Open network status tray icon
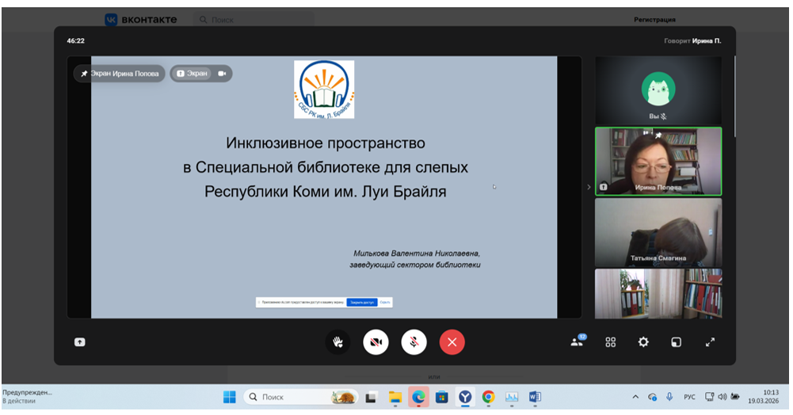 click(710, 398)
